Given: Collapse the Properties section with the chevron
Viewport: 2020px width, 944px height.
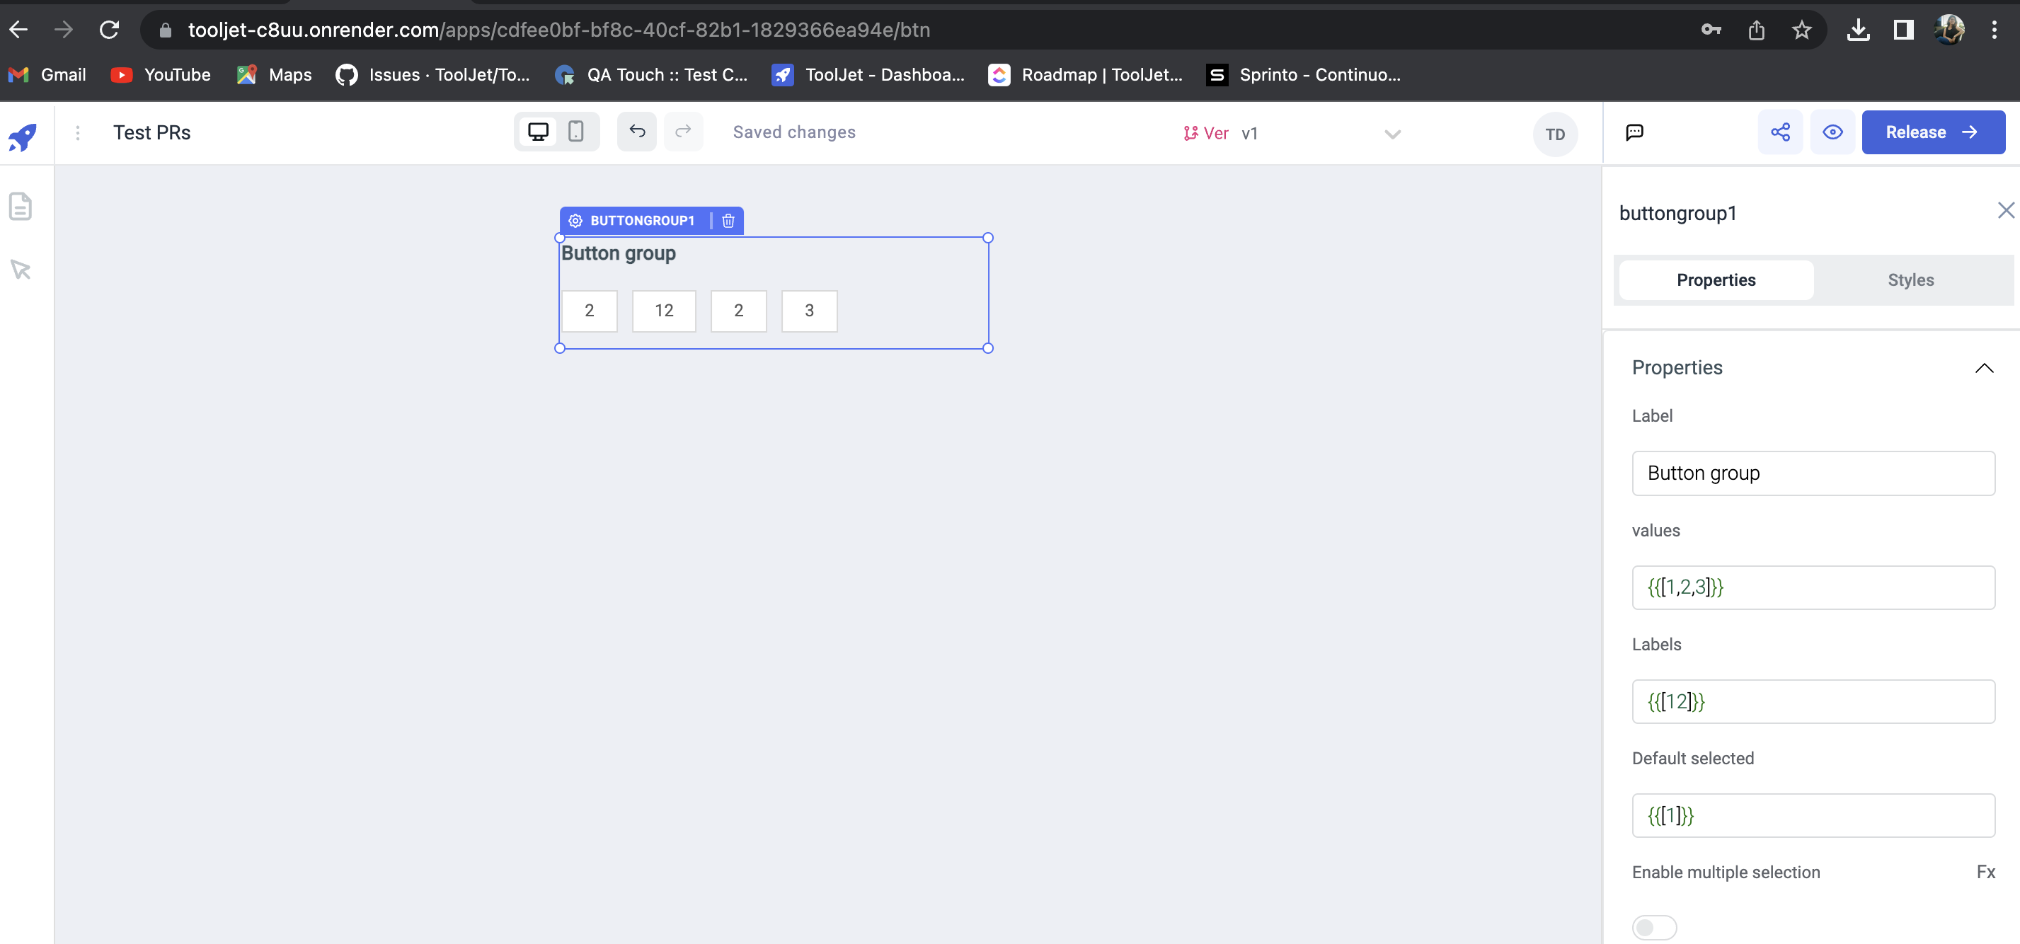Looking at the screenshot, I should click(1984, 368).
